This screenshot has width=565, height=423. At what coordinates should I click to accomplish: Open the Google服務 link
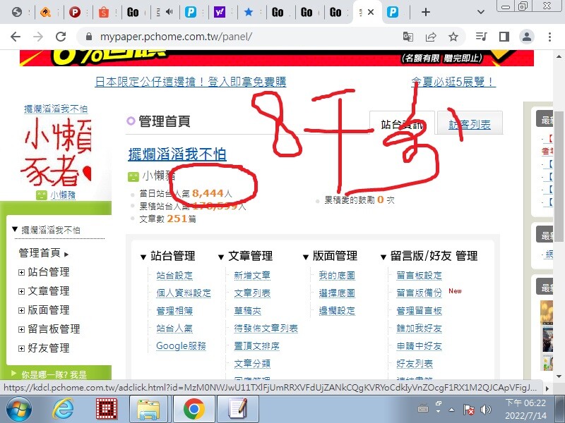[x=181, y=345]
